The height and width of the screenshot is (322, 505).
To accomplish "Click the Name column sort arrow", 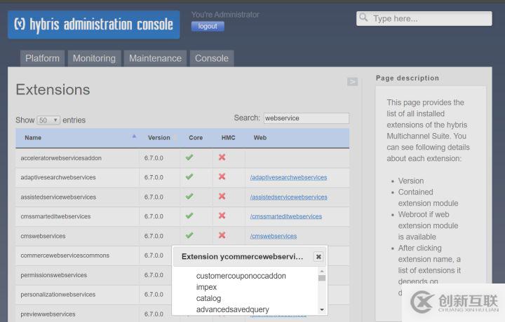I will (x=134, y=136).
